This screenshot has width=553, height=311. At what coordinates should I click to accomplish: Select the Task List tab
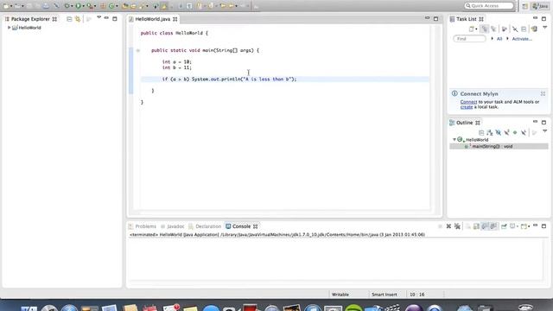(467, 19)
